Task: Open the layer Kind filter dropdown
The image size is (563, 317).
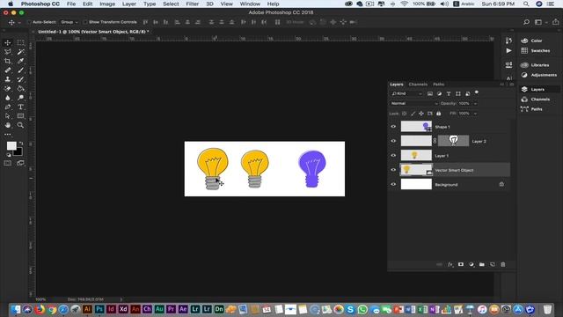Action: pyautogui.click(x=406, y=93)
